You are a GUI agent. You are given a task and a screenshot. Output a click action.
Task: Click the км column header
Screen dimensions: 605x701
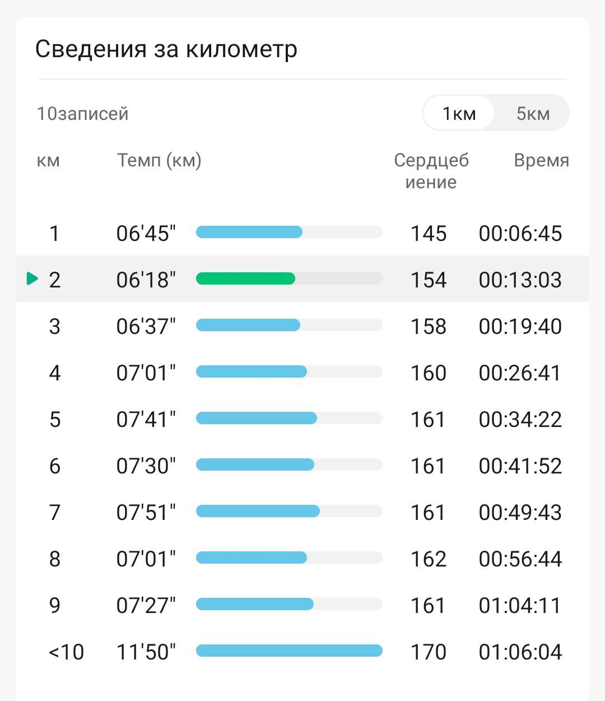(48, 161)
